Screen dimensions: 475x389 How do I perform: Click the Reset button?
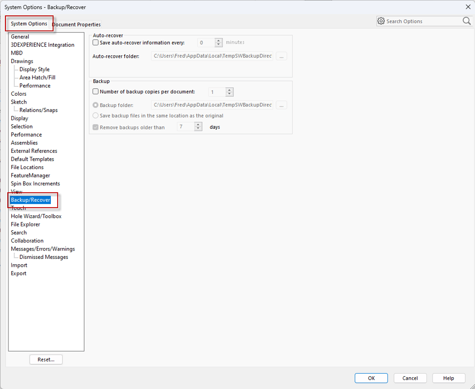click(x=45, y=359)
